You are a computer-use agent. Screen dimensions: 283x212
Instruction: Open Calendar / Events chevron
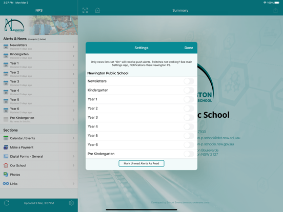pos(73,138)
